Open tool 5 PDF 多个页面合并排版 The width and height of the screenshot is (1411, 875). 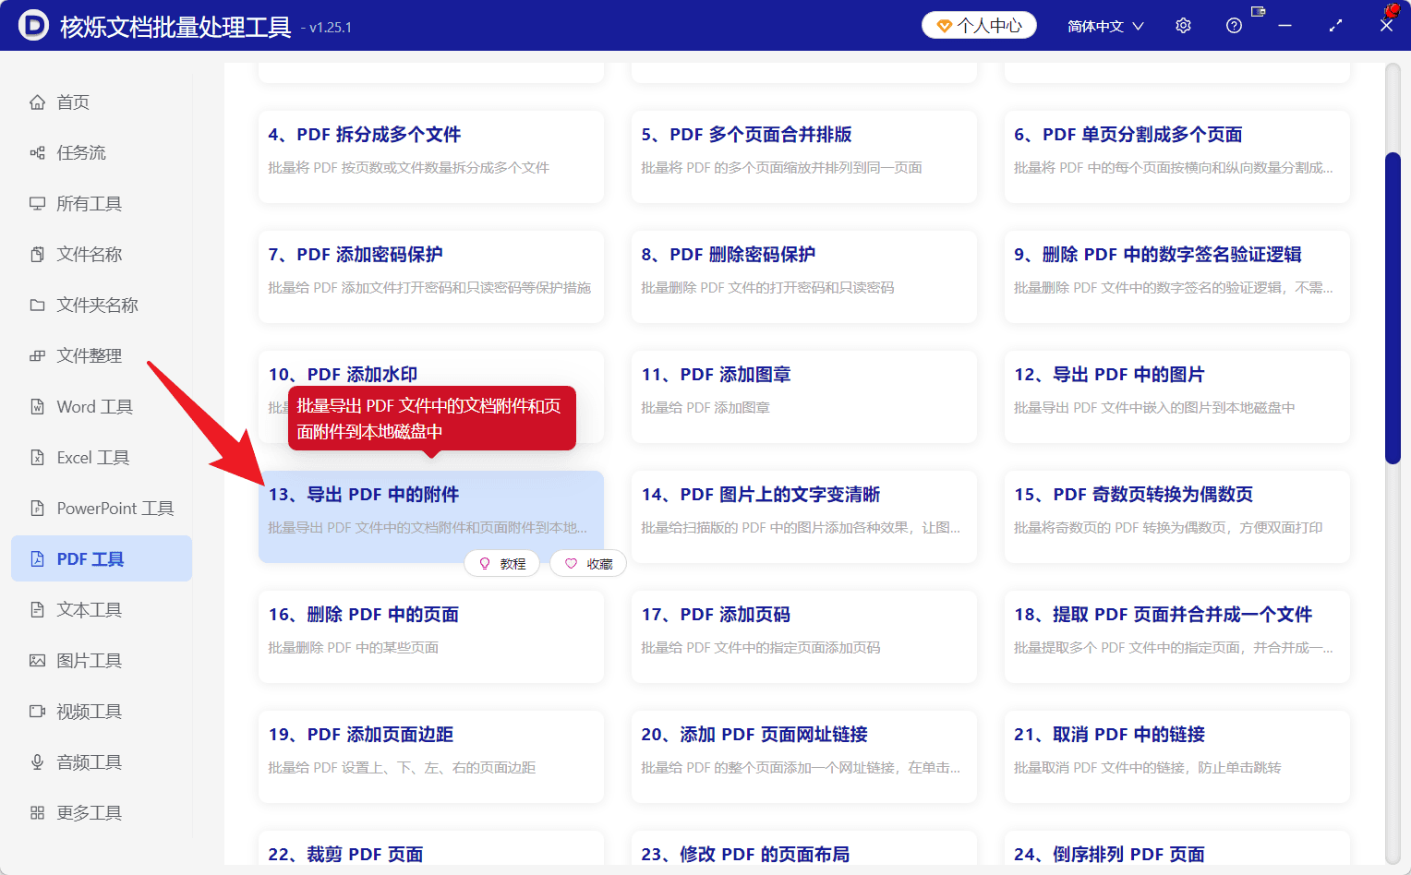click(x=804, y=157)
